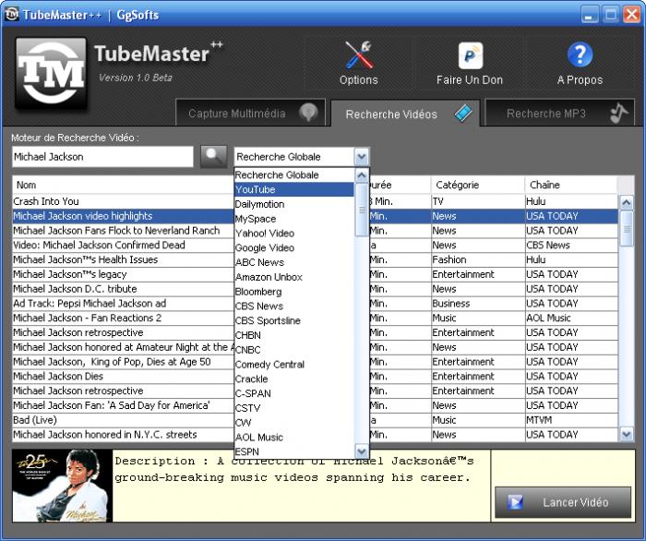Screen dimensions: 646x541
Task: Sort by the Nom column header
Action: click(123, 185)
